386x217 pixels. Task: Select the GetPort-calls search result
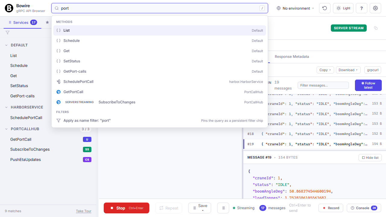coord(160,71)
